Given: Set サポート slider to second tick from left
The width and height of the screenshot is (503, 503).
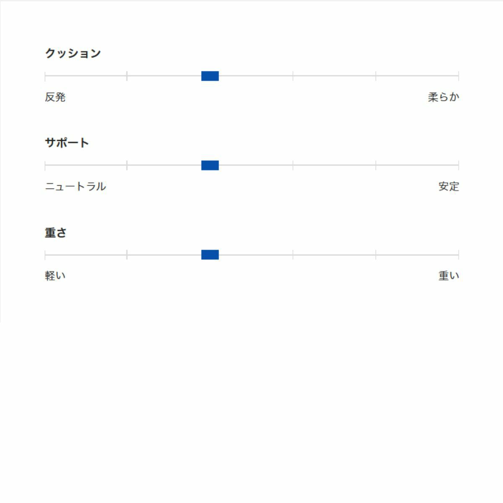Looking at the screenshot, I should pyautogui.click(x=127, y=166).
